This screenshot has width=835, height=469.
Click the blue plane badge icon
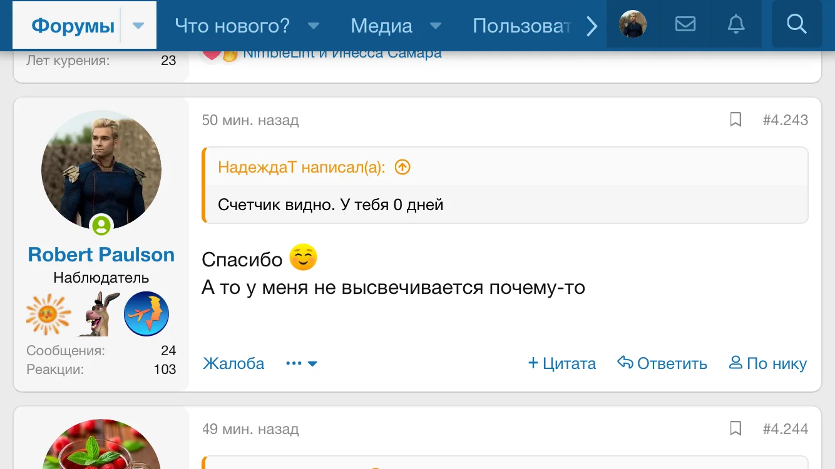[146, 314]
